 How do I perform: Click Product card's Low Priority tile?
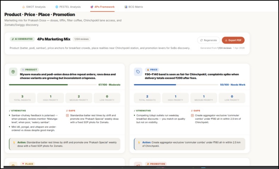point(107,98)
